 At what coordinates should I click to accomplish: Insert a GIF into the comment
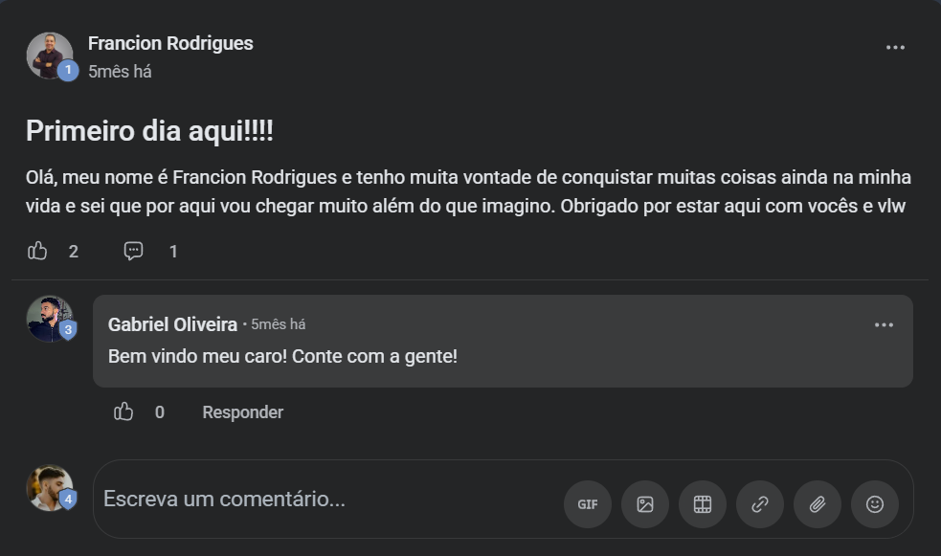(588, 504)
